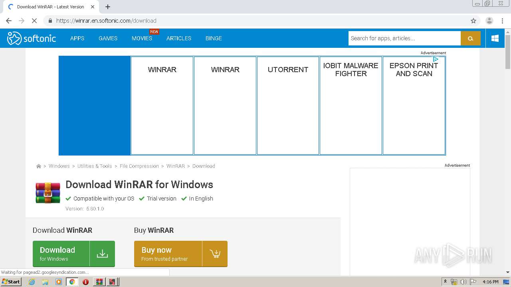Screen dimensions: 511x287
Task: Click File Compression breadcrumb link
Action: 139,166
